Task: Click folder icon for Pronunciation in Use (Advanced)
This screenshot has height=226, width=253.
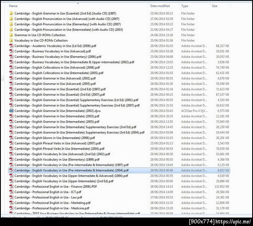Action: [x=11, y=19]
